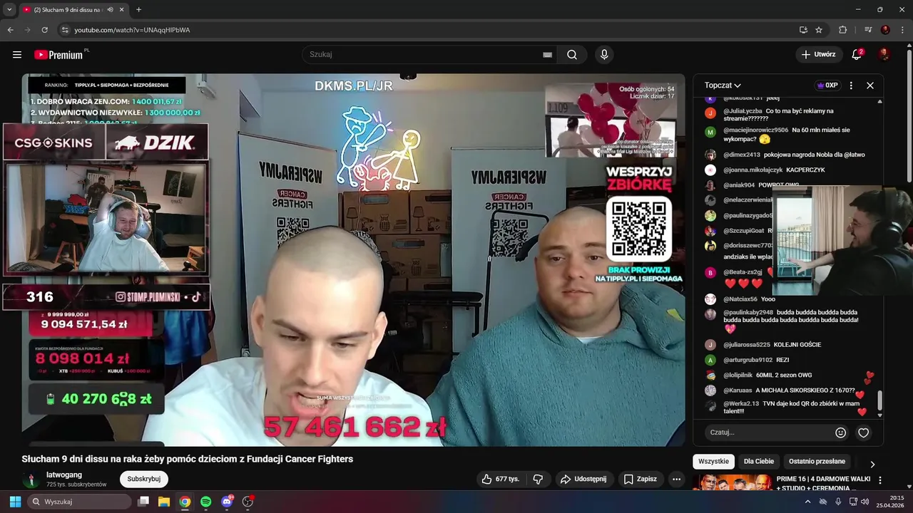Bookmark this page with star icon
The height and width of the screenshot is (513, 913).
819,30
